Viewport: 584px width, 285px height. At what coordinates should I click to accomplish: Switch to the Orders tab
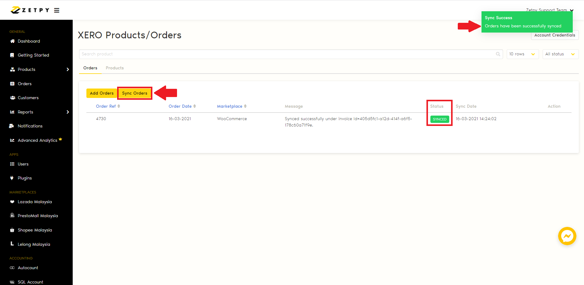90,68
